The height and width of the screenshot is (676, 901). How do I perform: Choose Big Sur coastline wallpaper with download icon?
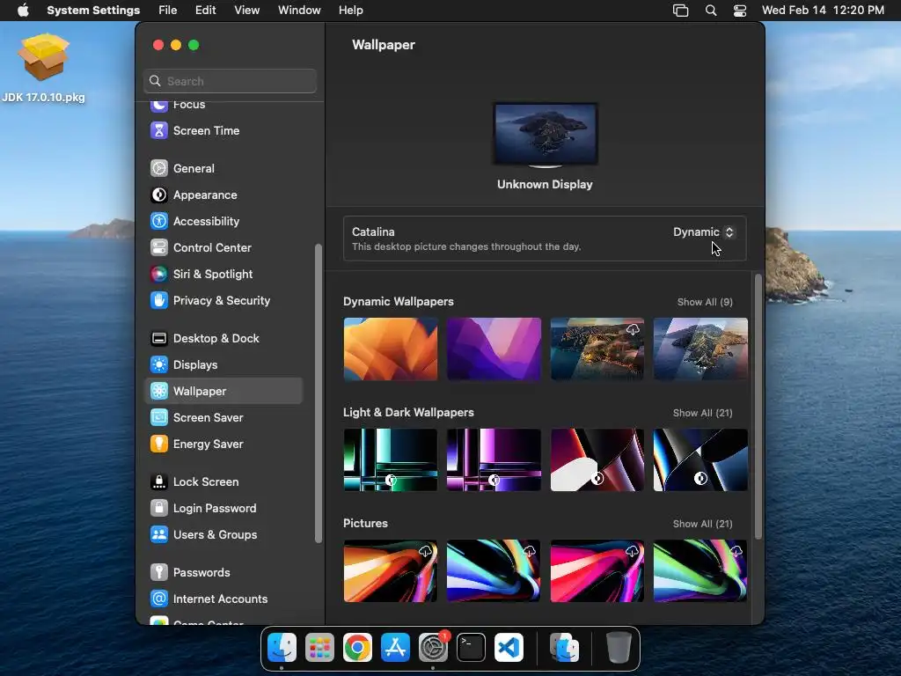597,349
